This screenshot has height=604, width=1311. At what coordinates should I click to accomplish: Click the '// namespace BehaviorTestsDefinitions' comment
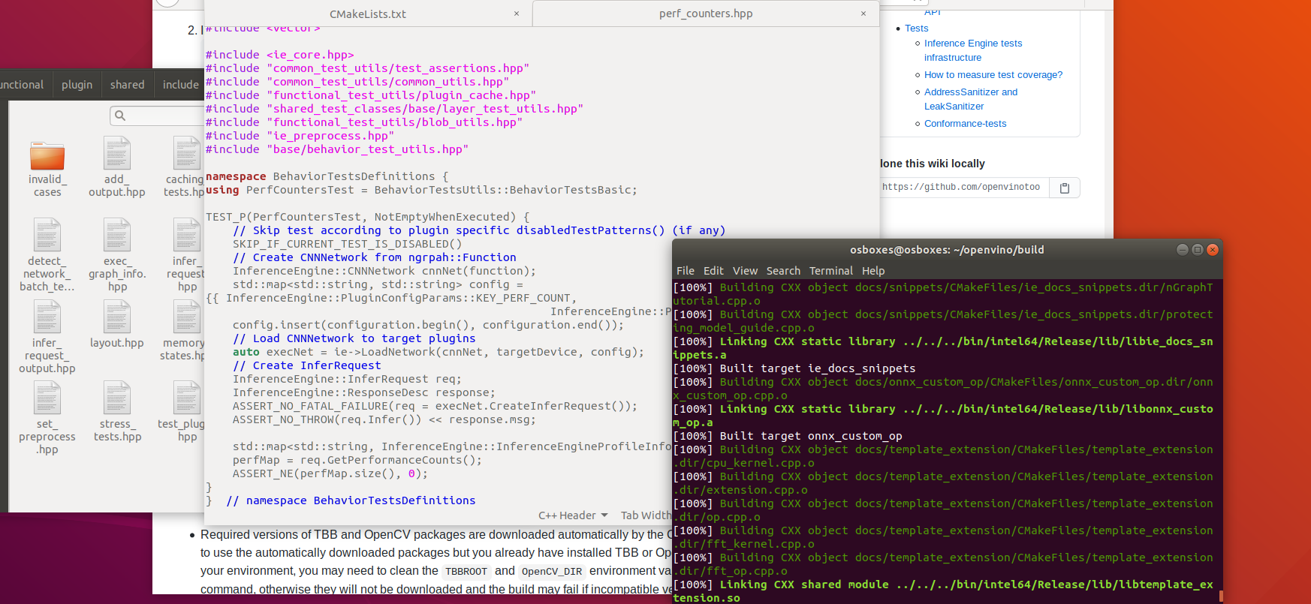pos(351,500)
